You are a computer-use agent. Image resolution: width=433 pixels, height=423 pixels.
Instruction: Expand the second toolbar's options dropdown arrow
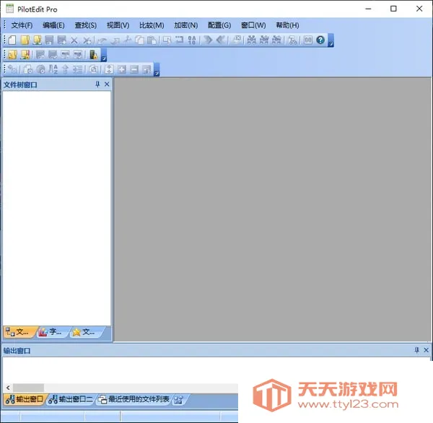[x=103, y=57]
